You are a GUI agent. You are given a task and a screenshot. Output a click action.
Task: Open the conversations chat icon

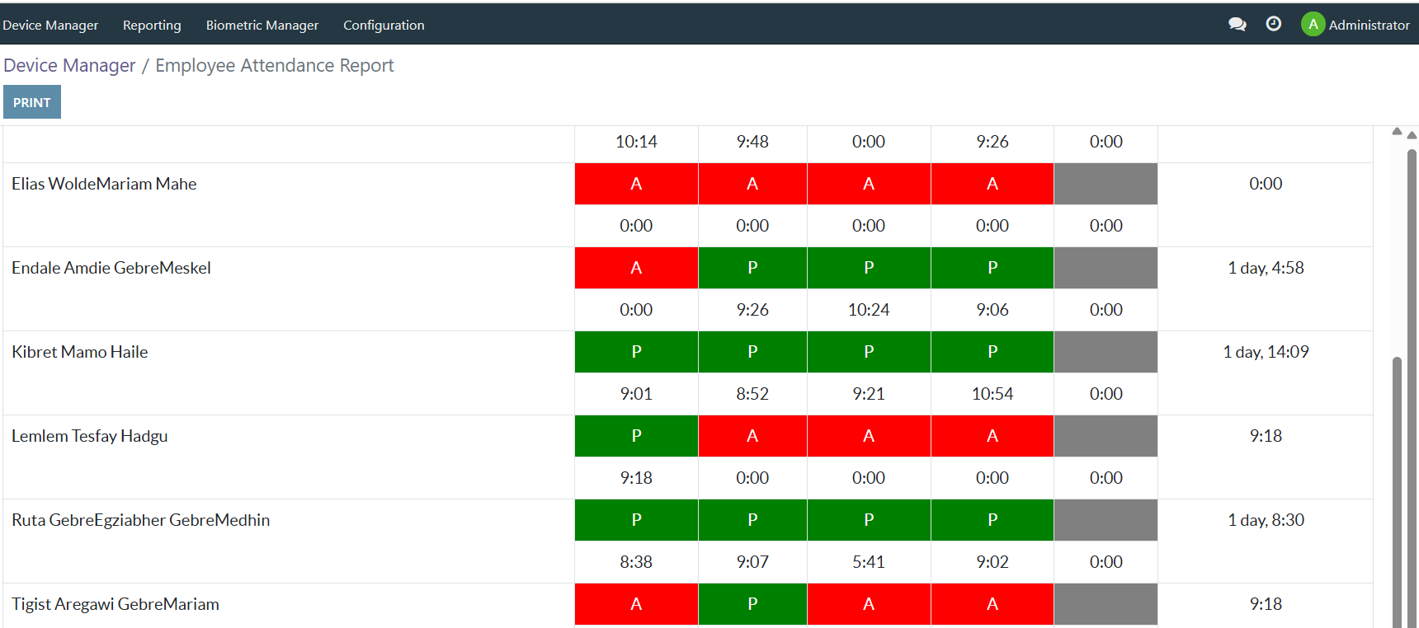pos(1237,25)
